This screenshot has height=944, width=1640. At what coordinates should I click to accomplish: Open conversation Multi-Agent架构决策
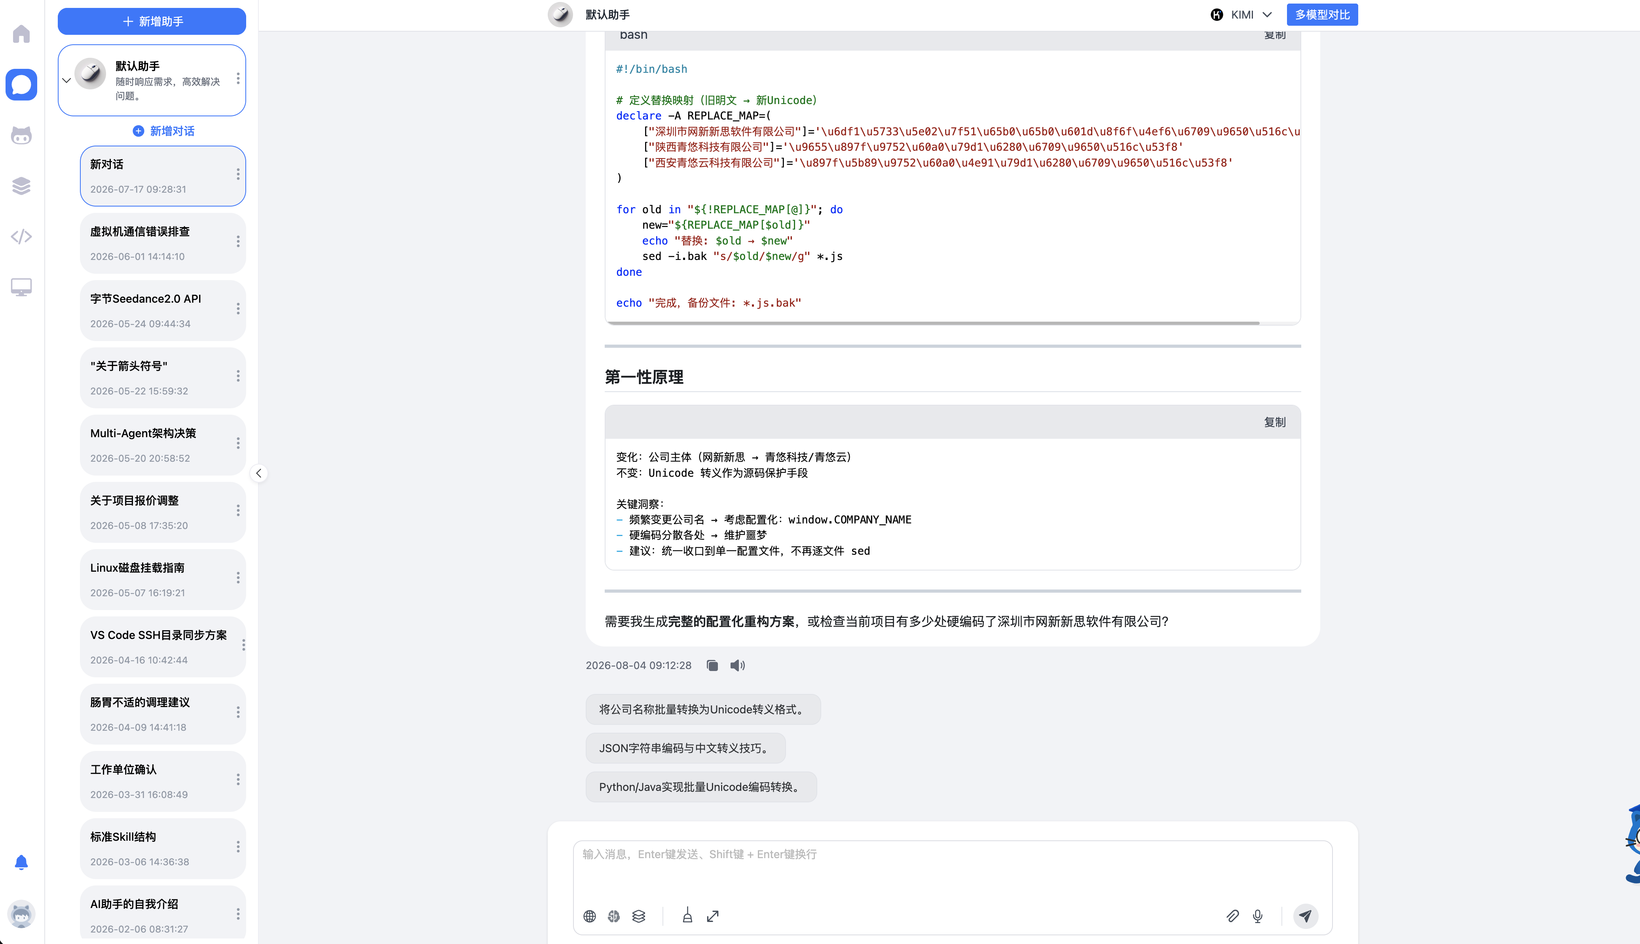(163, 445)
